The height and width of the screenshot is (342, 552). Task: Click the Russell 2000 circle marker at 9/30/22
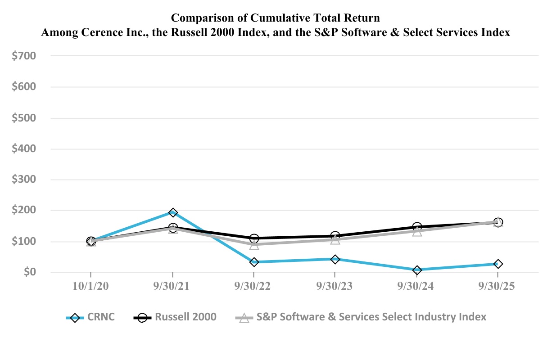254,238
